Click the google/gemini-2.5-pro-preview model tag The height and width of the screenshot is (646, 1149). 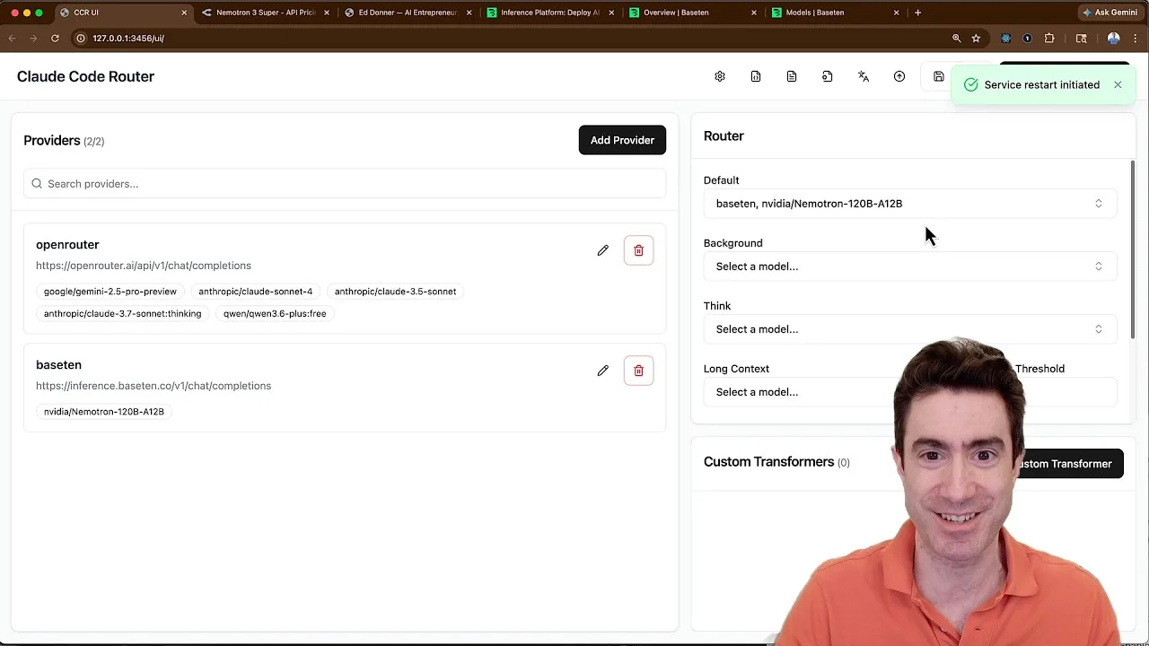110,292
